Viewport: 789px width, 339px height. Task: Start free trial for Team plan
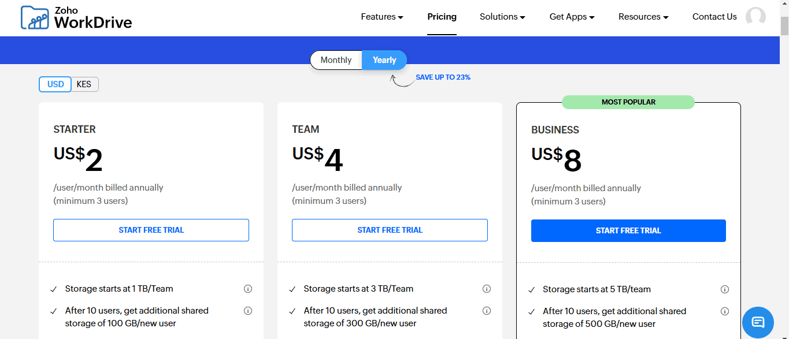[390, 230]
